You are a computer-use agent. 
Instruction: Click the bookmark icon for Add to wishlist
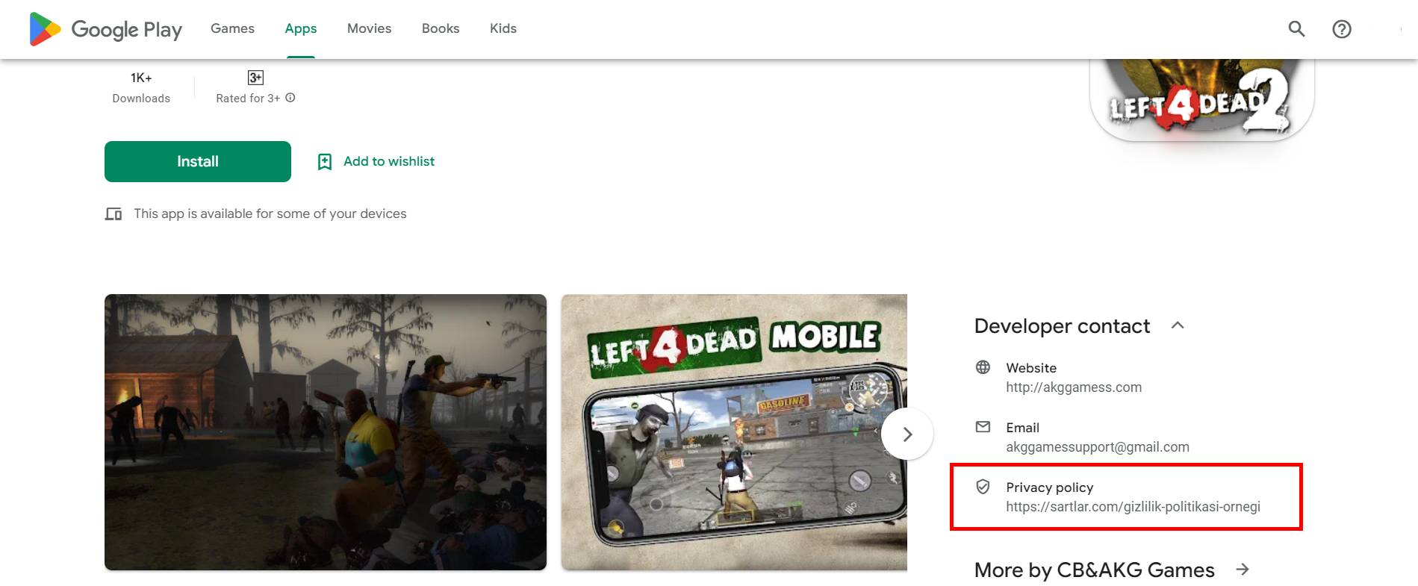pyautogui.click(x=325, y=162)
